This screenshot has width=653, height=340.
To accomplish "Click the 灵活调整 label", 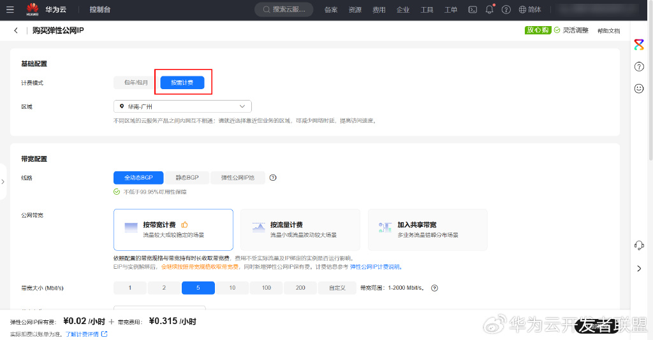I will (x=576, y=31).
